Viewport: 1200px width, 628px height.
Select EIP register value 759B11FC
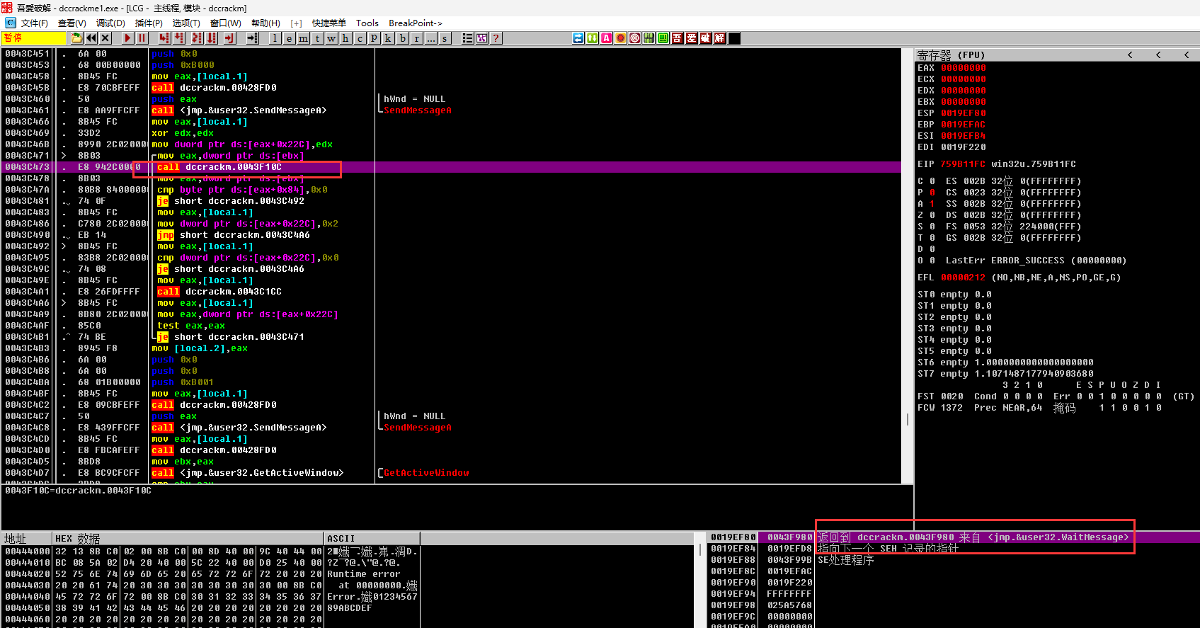(x=963, y=164)
